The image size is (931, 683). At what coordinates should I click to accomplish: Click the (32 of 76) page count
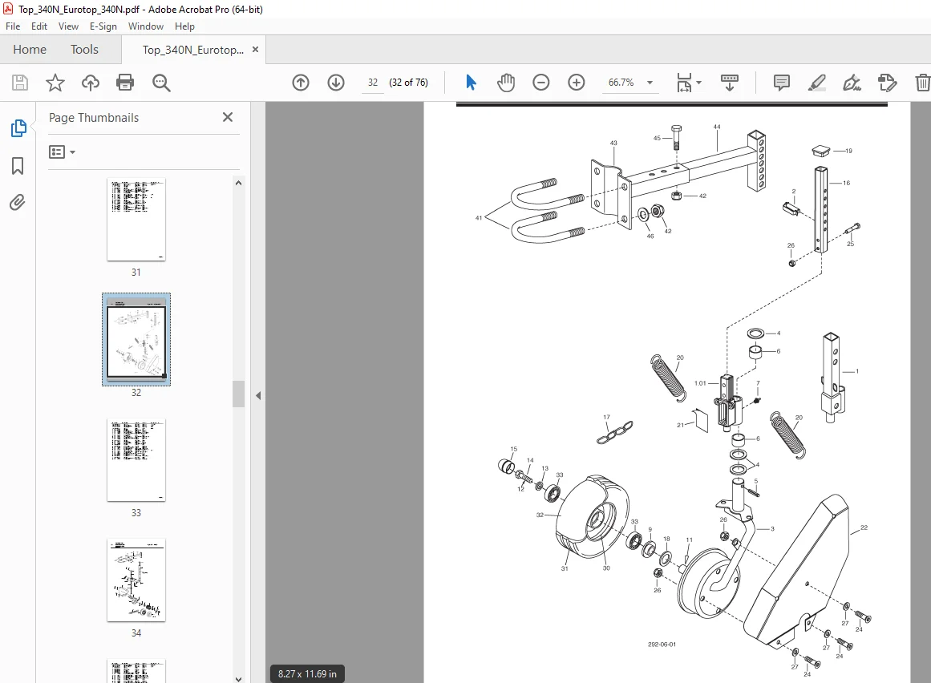point(408,83)
